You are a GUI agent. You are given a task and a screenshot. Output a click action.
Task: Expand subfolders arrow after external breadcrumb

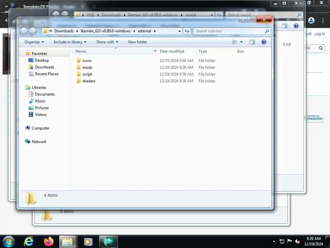[x=155, y=31]
